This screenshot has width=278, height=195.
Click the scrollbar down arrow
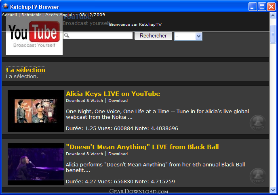coord(273,190)
